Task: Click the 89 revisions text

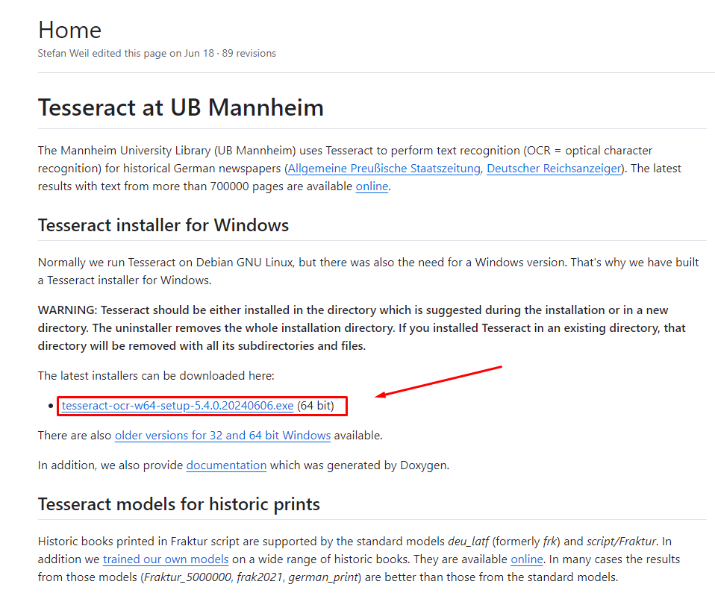Action: tap(249, 54)
